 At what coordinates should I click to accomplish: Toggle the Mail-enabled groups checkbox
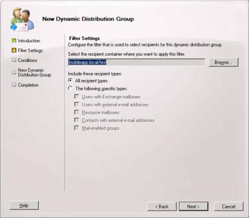coord(77,128)
